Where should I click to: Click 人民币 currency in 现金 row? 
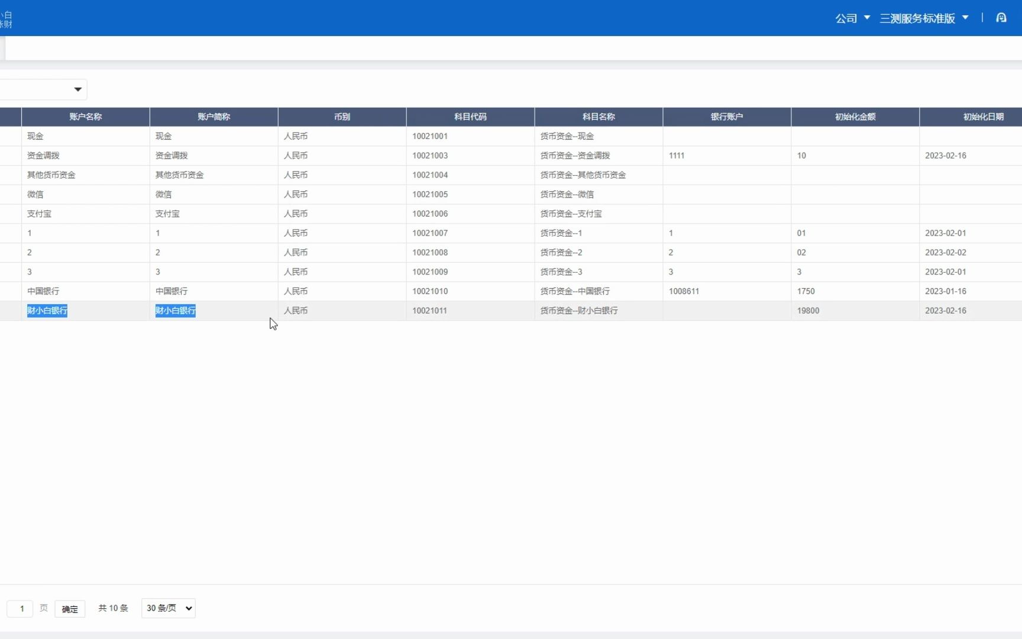[x=296, y=136]
